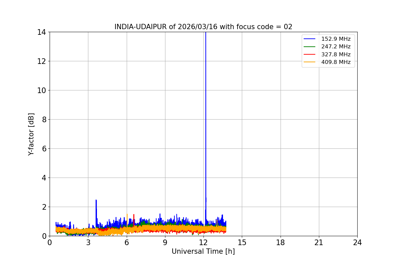Click the y-axis tick label 8

[x=44, y=120]
